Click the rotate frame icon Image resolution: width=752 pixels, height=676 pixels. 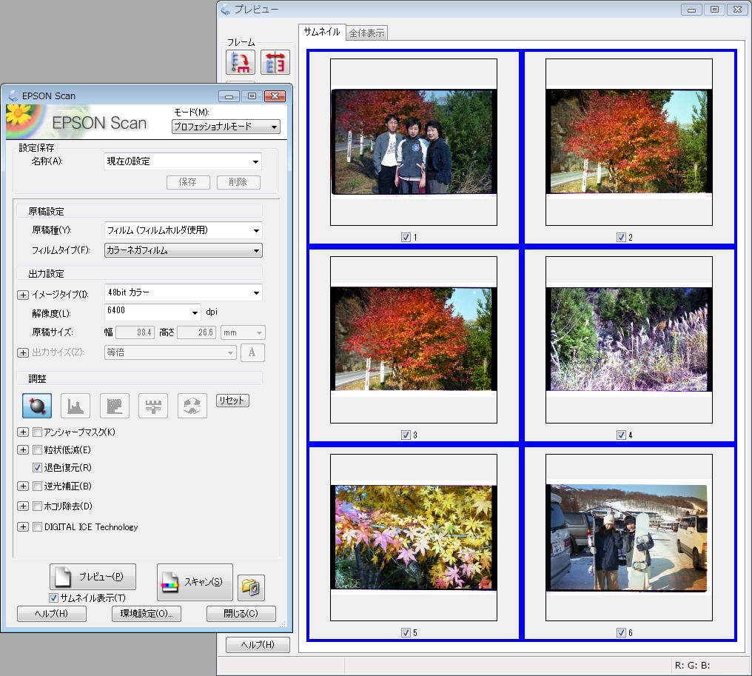tap(241, 63)
